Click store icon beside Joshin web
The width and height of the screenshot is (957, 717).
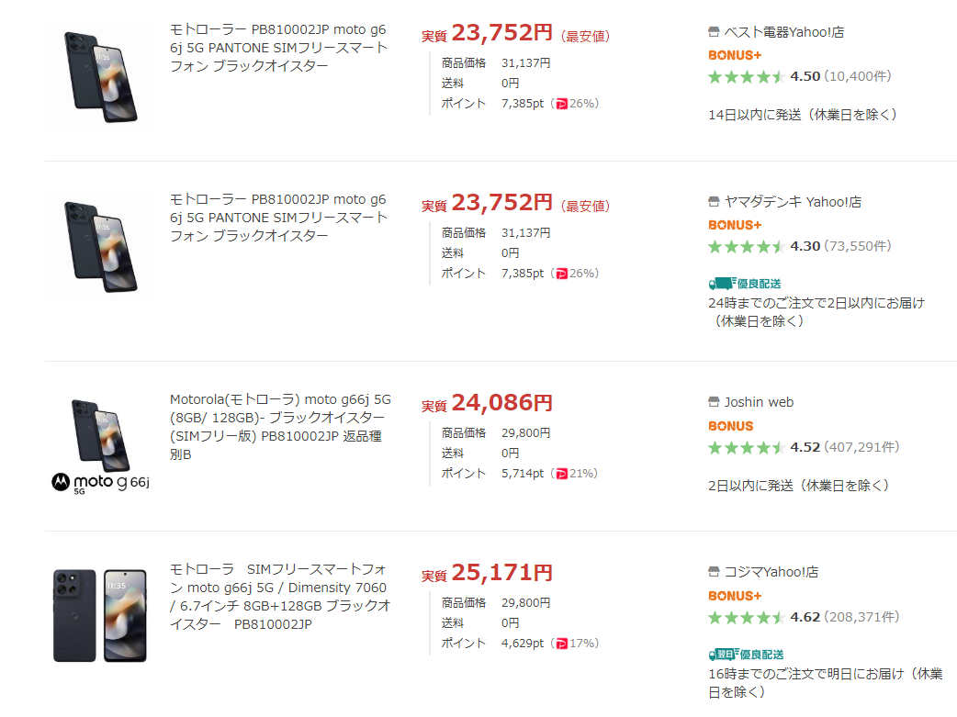pos(715,402)
